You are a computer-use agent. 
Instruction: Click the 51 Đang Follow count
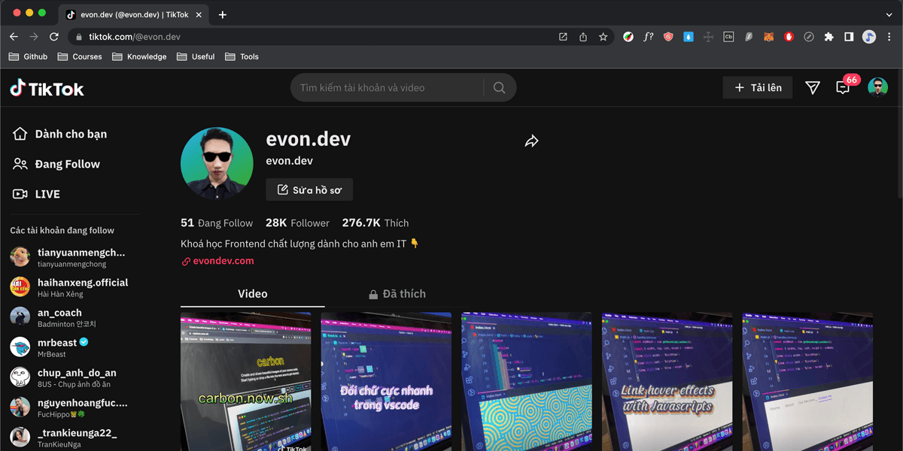[217, 222]
